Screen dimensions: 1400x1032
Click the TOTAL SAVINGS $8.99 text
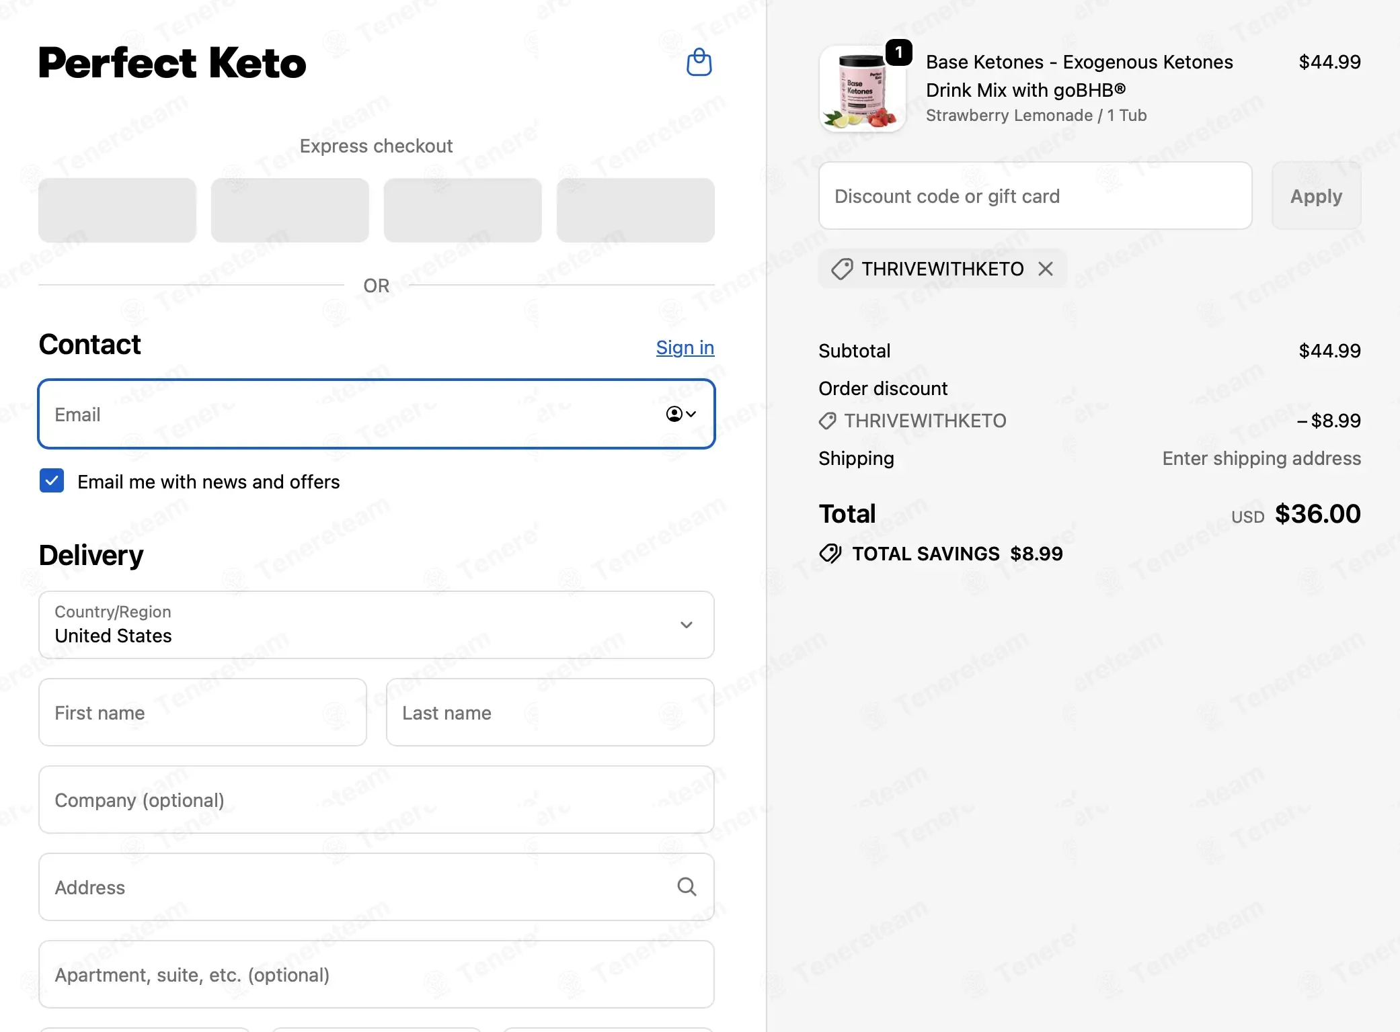pyautogui.click(x=958, y=554)
